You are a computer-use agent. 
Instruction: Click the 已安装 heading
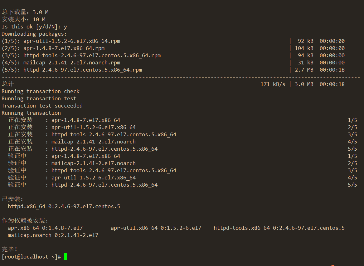[x=12, y=199]
